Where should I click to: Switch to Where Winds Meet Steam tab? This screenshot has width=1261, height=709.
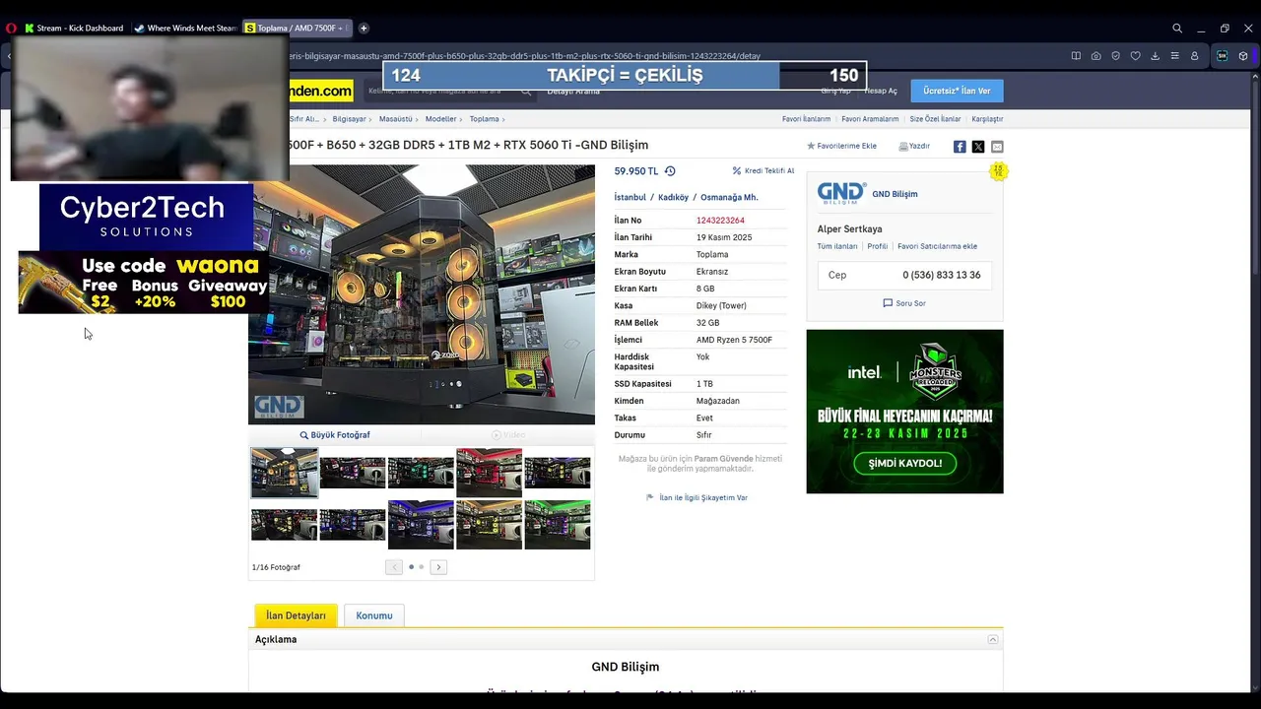point(185,29)
